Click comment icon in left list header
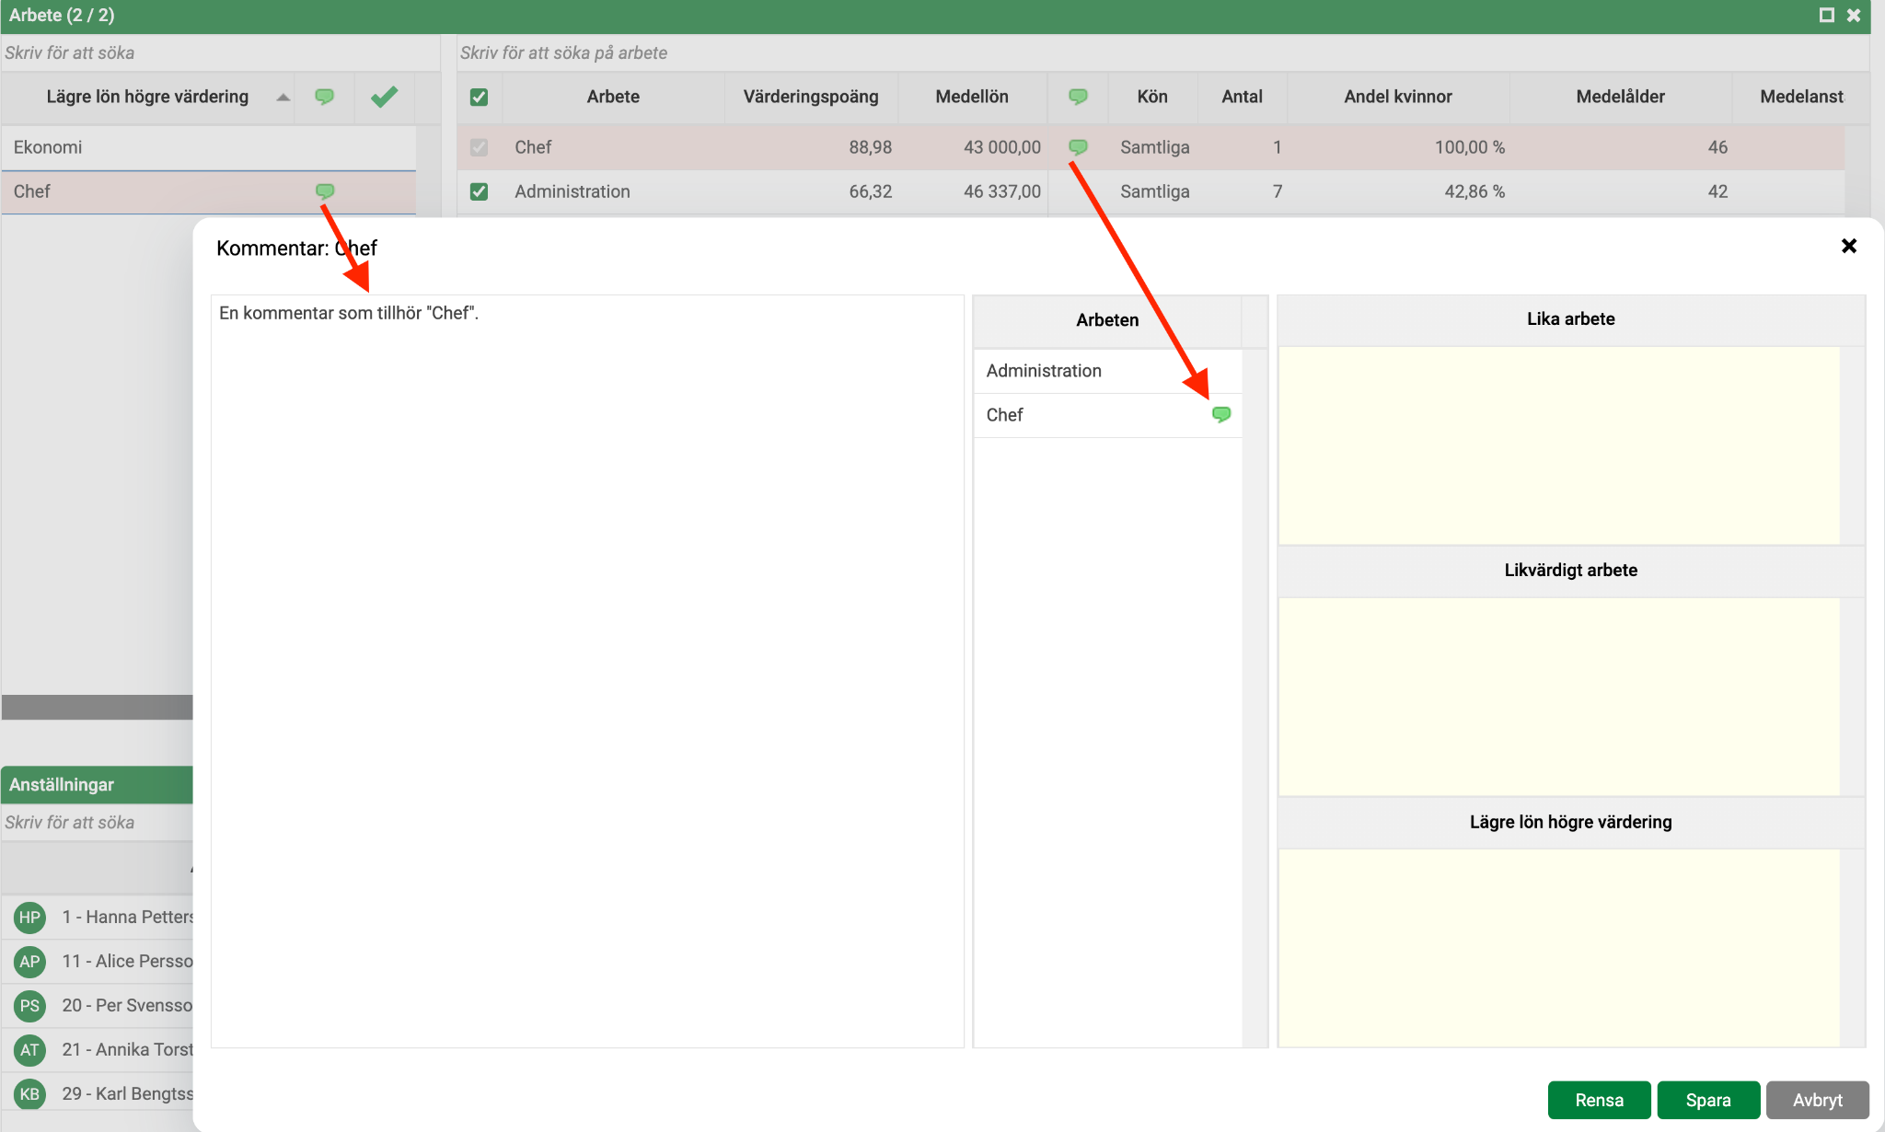 coord(324,97)
